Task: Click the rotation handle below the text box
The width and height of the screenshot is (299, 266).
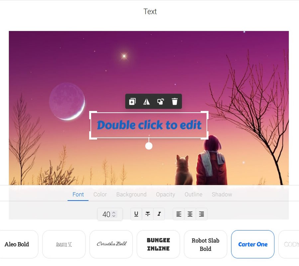Action: coord(149,146)
